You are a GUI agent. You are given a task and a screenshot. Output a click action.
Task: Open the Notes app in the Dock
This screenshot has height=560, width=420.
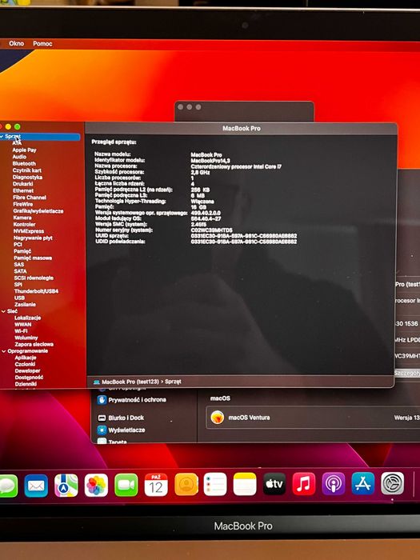245,484
